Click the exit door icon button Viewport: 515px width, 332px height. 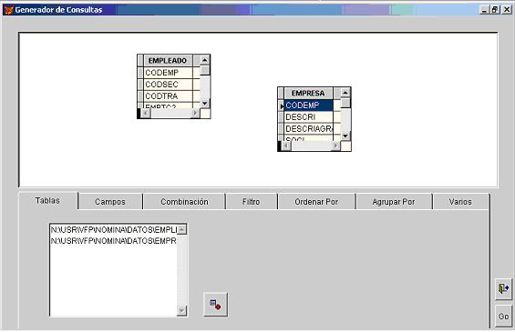pyautogui.click(x=503, y=288)
